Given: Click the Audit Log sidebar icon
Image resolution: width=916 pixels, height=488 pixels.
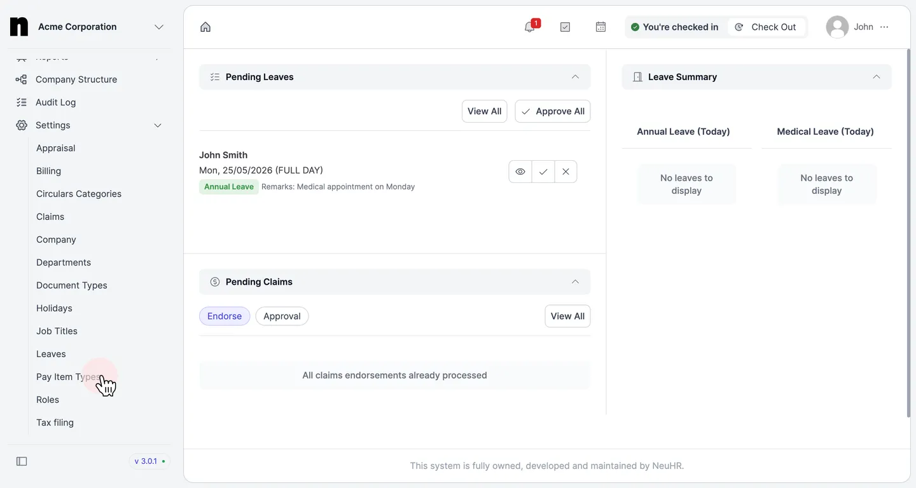Looking at the screenshot, I should (x=22, y=102).
